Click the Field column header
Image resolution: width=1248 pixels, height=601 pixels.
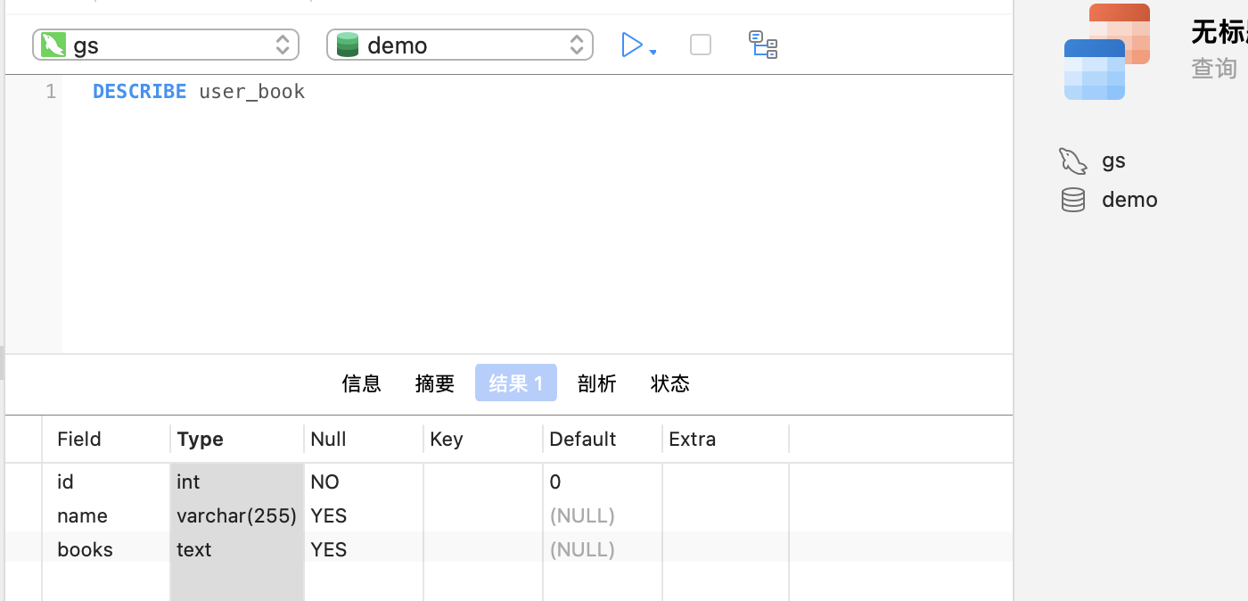pos(106,439)
